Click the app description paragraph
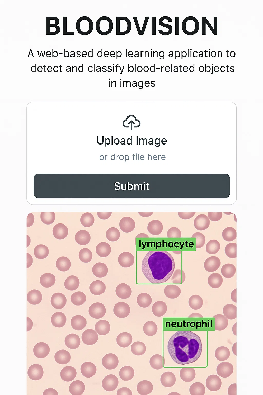 click(131, 68)
